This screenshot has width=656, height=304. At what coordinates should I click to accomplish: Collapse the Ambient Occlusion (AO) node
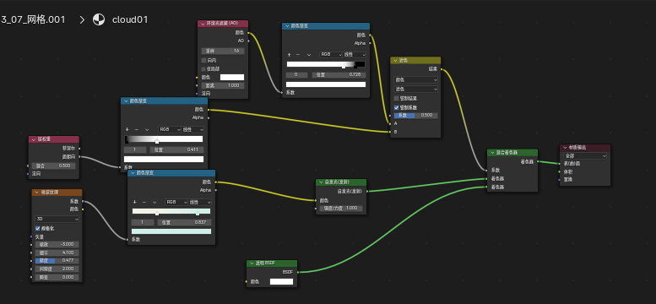(x=202, y=24)
